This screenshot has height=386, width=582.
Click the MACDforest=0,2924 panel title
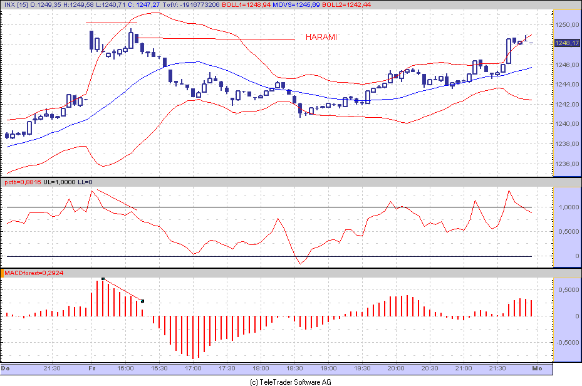(x=34, y=273)
